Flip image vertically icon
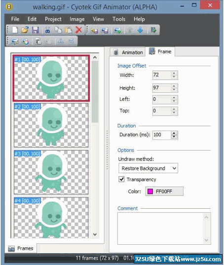This screenshot has height=265, width=224. (71, 41)
